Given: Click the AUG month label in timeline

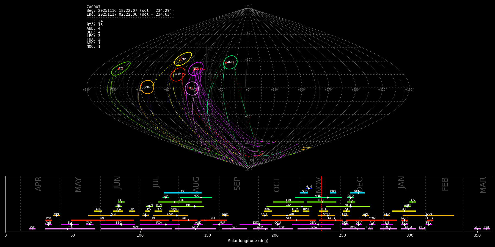Looking at the screenshot, I should pos(196,184).
